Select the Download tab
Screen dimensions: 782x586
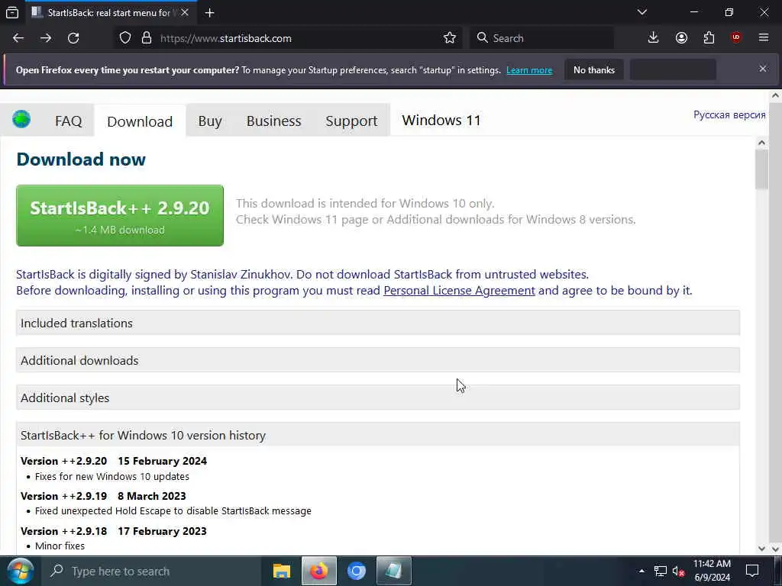coord(140,121)
